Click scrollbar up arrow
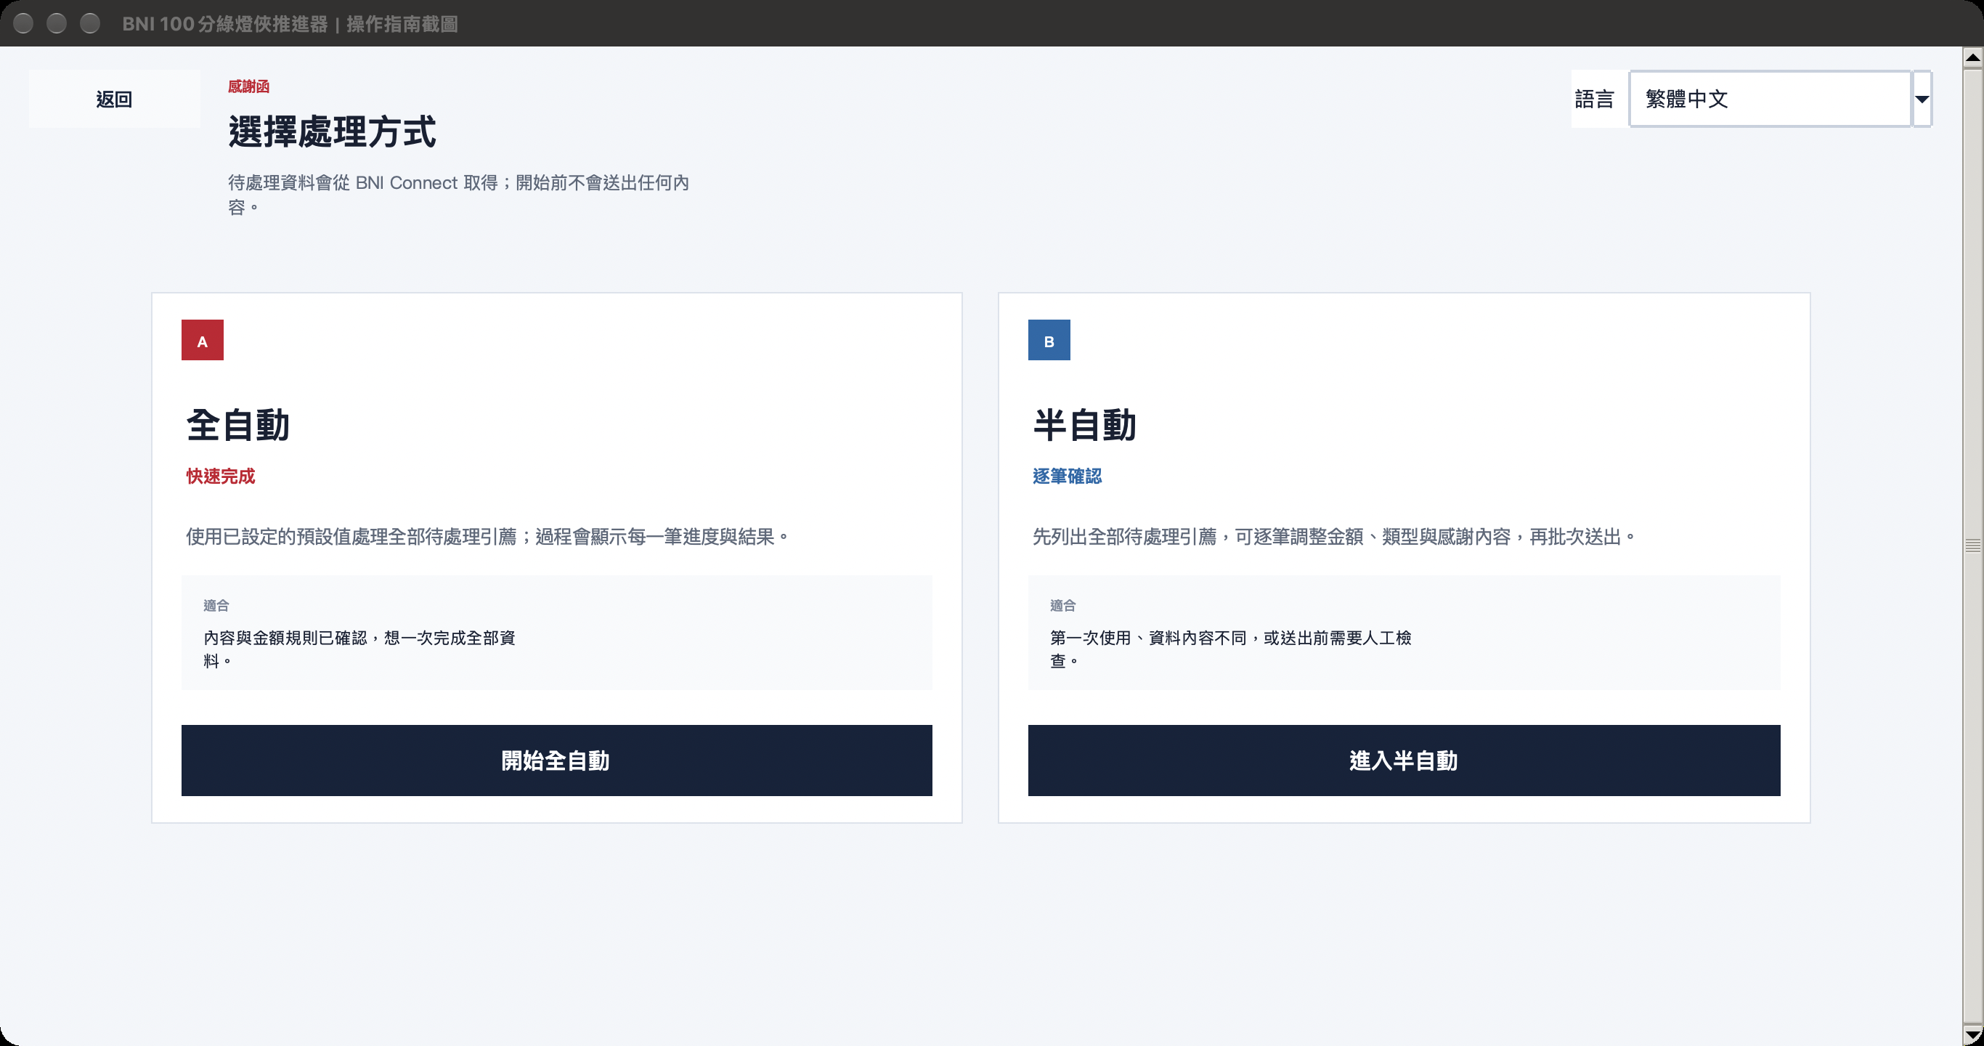Image resolution: width=1984 pixels, height=1046 pixels. pyautogui.click(x=1972, y=58)
